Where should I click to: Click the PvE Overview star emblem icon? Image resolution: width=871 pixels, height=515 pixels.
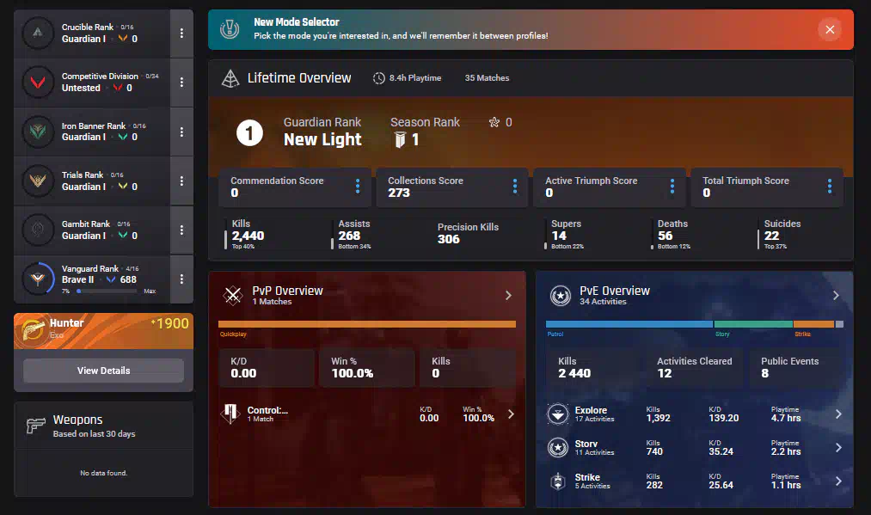click(x=561, y=296)
